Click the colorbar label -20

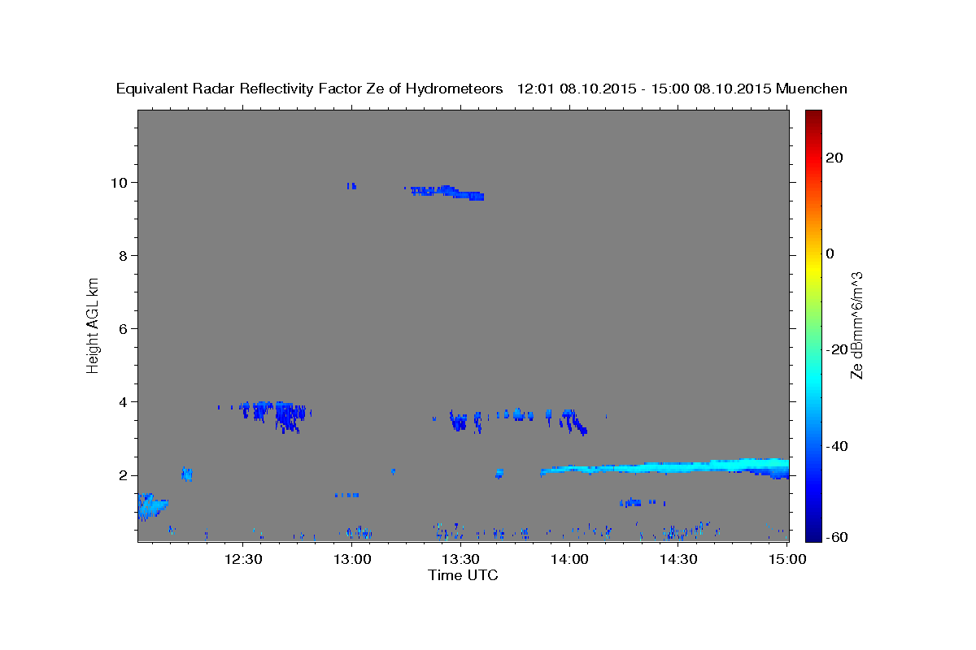(x=838, y=349)
